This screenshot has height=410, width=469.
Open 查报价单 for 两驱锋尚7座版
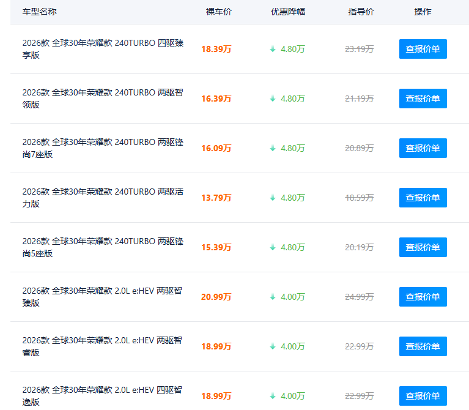coord(423,148)
